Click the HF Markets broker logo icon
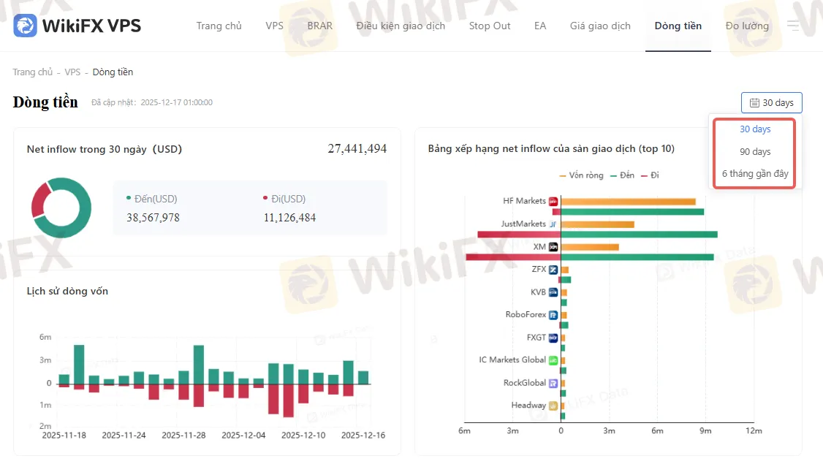This screenshot has height=464, width=823. [x=553, y=201]
